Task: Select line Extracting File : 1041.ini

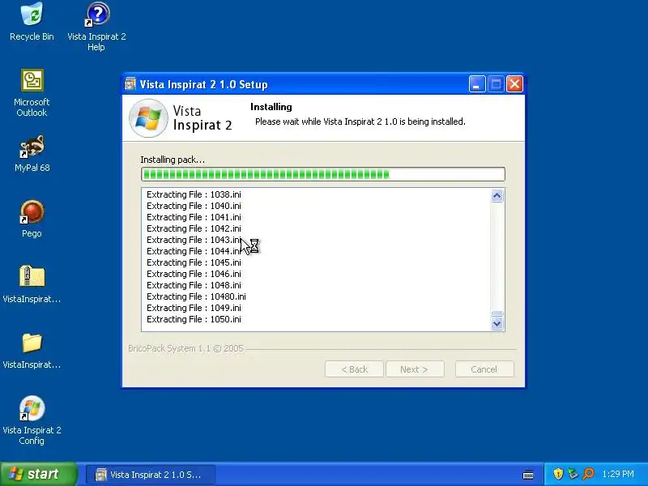Action: 194,217
